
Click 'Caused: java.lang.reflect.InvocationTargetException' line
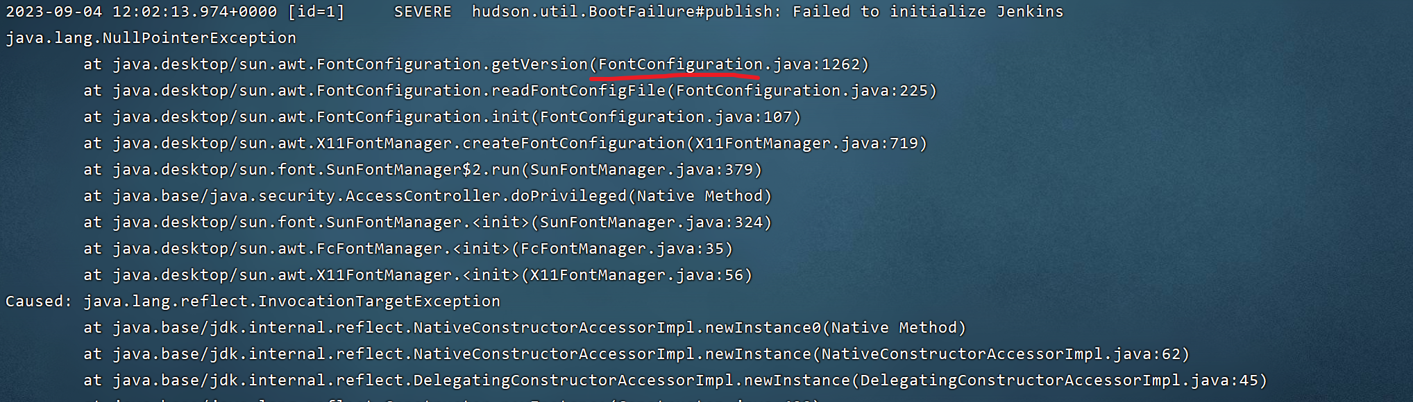click(253, 301)
